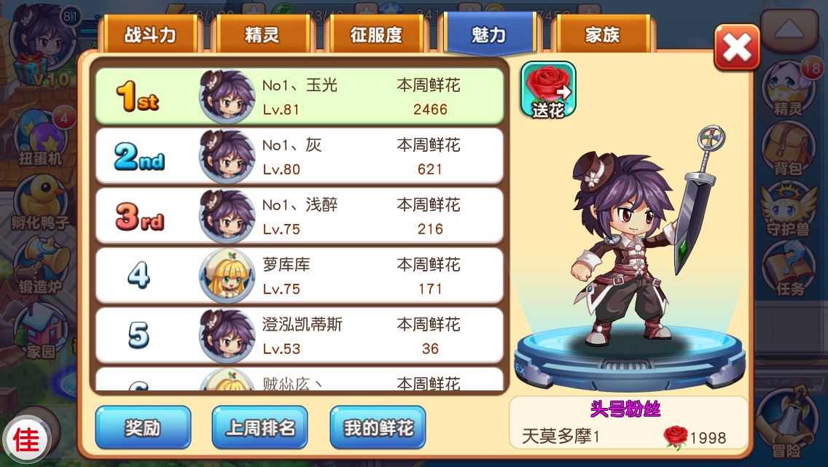828x467 pixels.
Task: Select the rank 4 萝库库 avatar
Action: (227, 276)
